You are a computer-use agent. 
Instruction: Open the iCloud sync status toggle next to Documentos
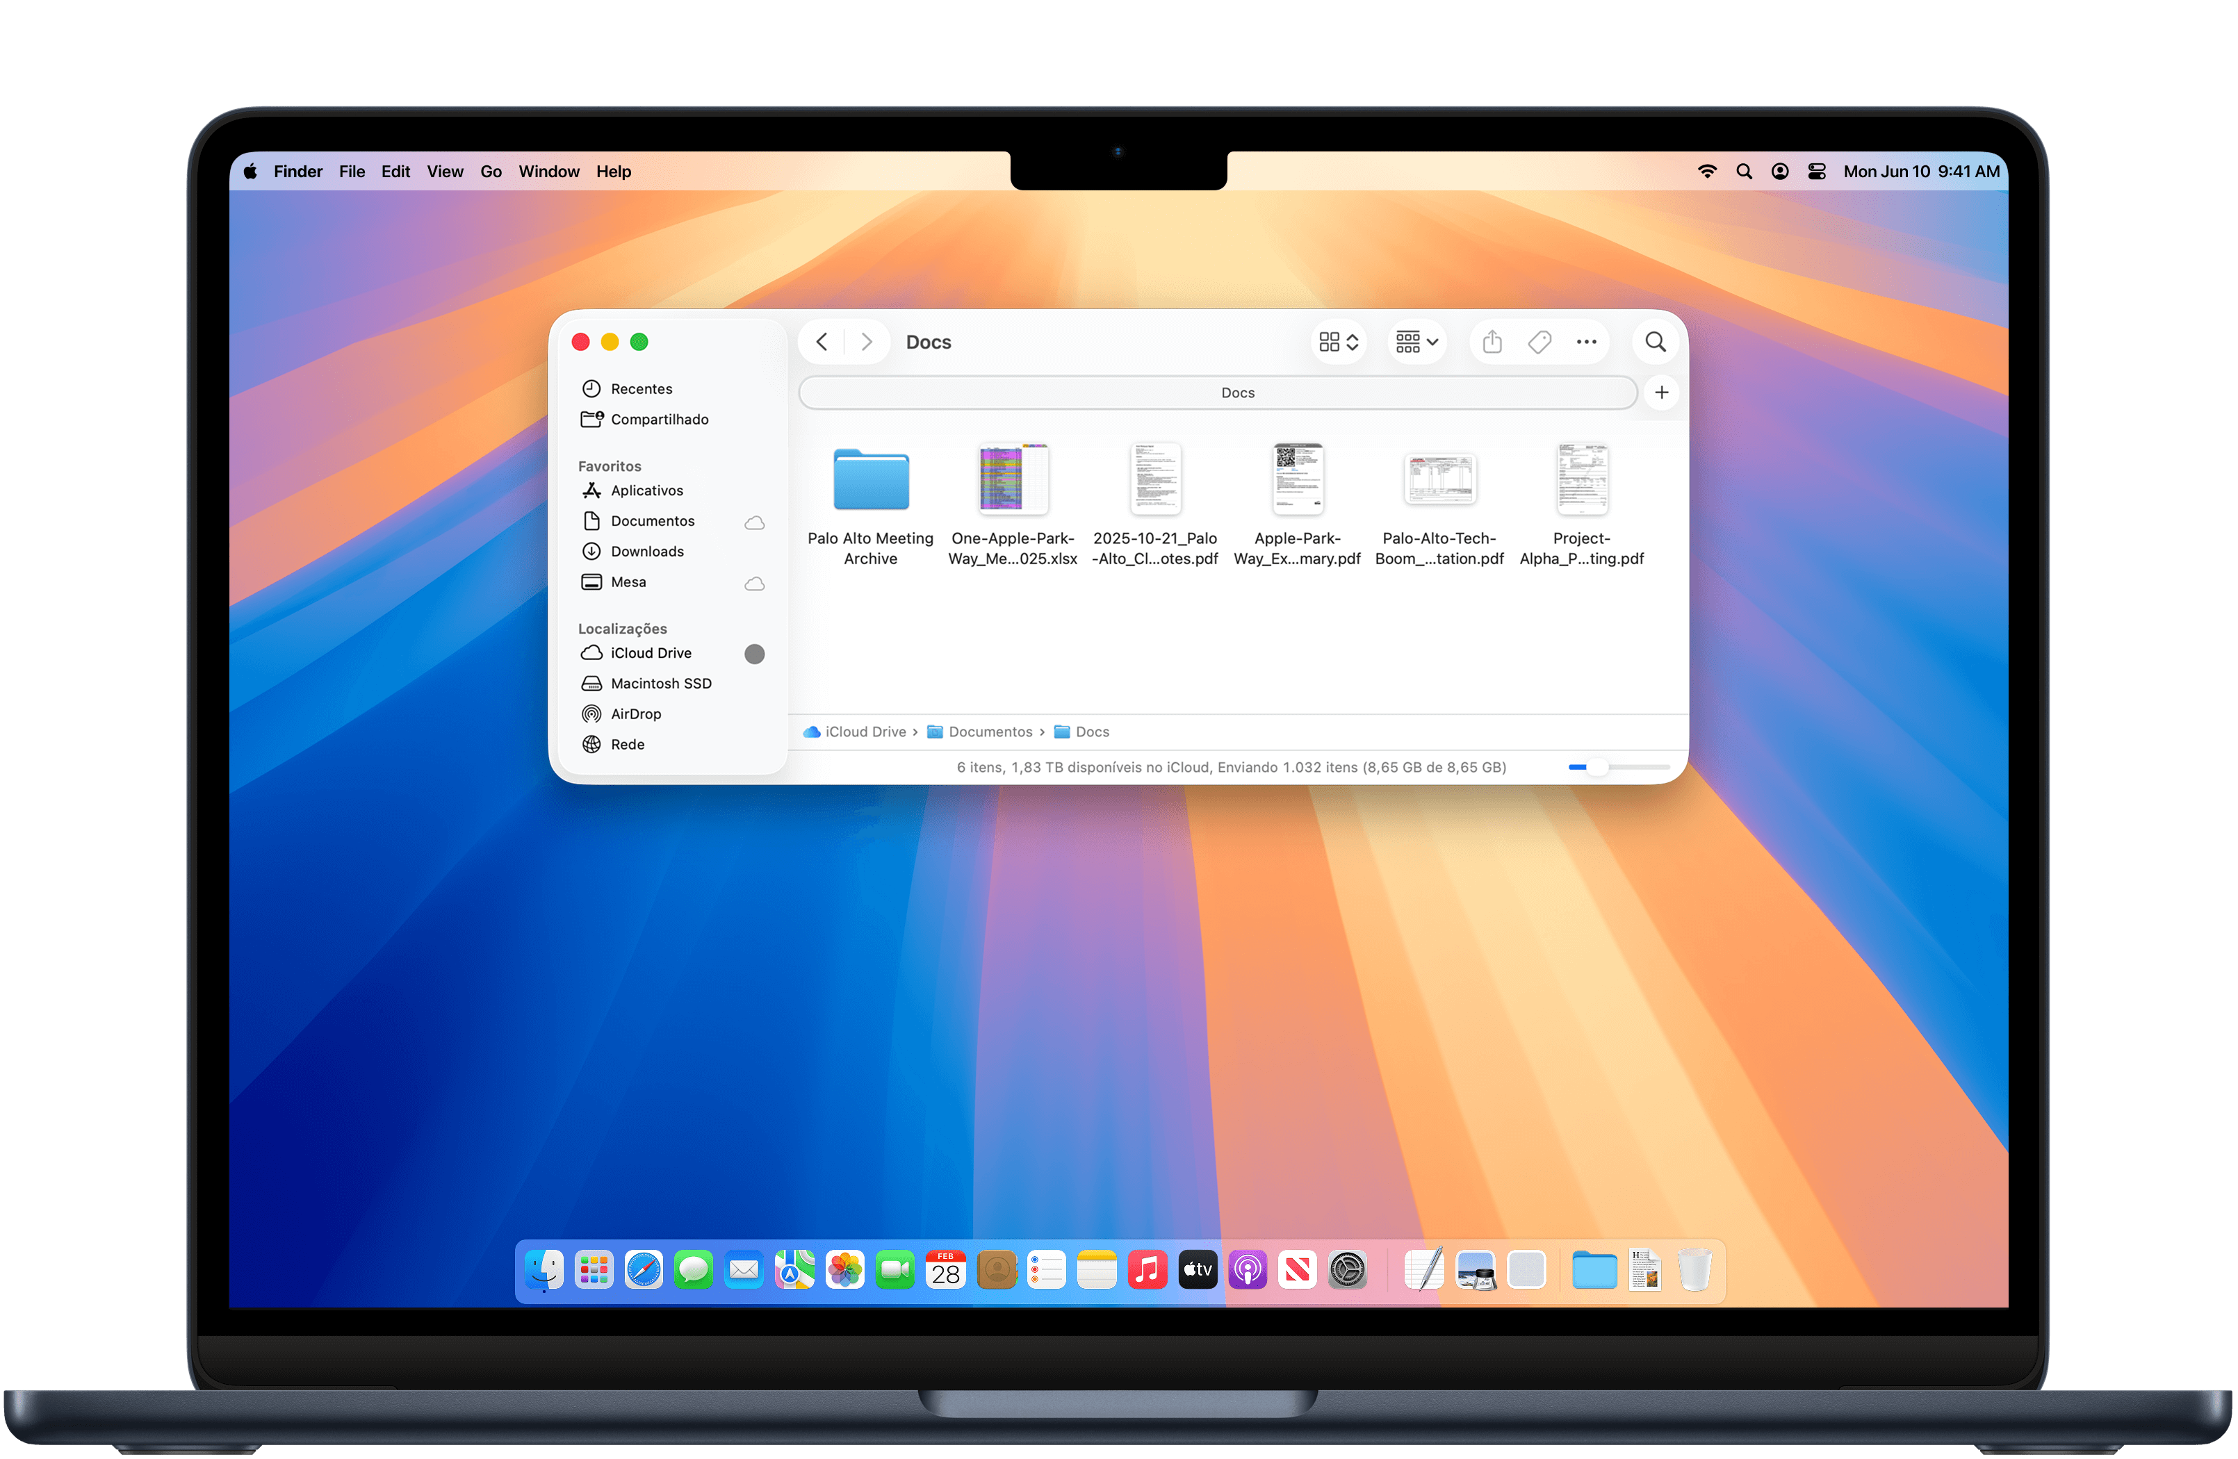[x=753, y=522]
